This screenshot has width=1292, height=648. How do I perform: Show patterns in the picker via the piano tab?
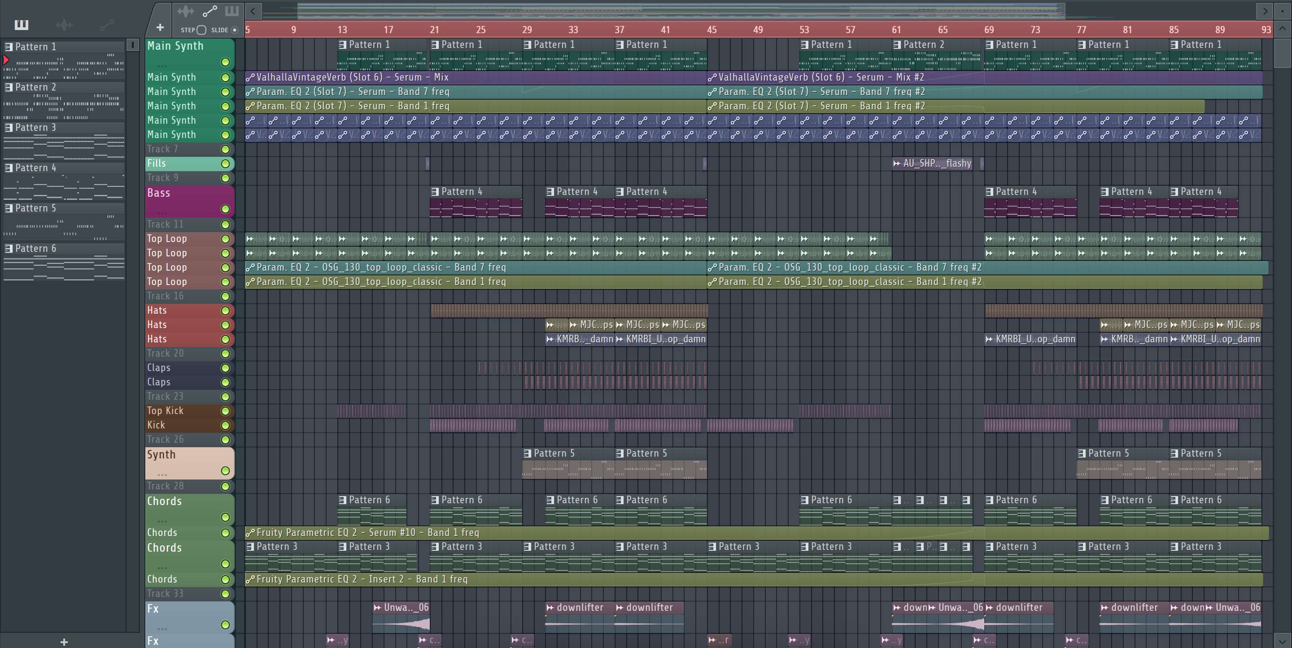[x=22, y=25]
